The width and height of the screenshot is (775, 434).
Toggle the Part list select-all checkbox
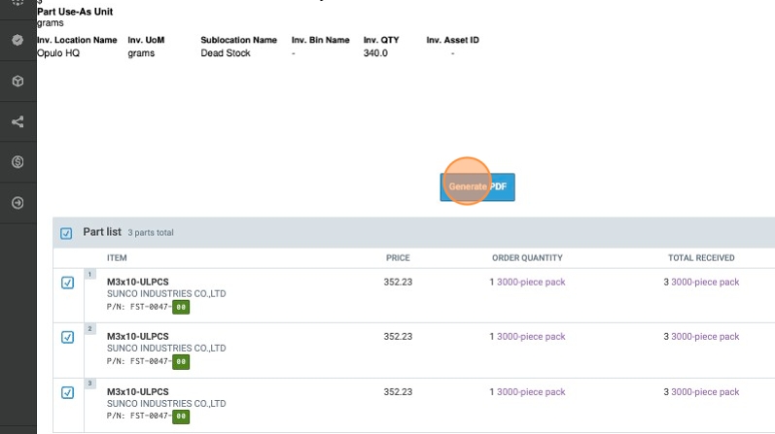click(66, 233)
